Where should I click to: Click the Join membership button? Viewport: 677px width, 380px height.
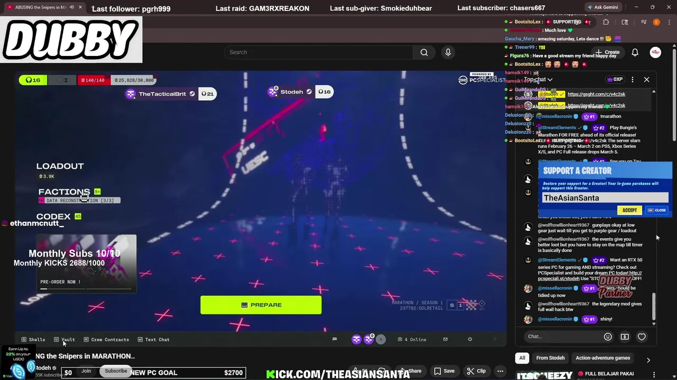[x=86, y=371]
